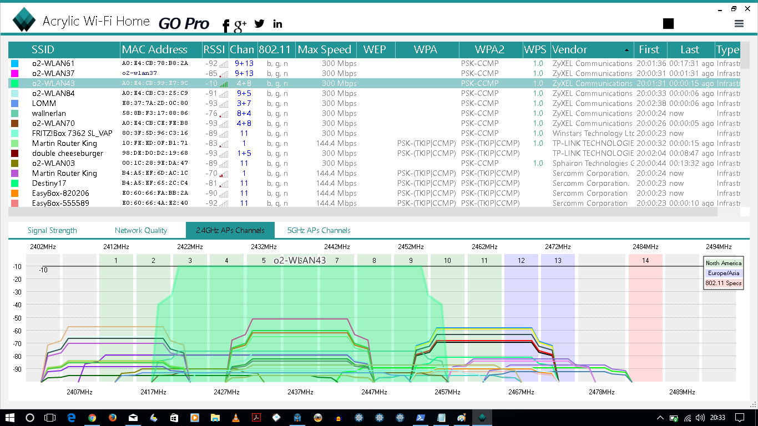Viewport: 758px width, 426px height.
Task: Open the 5GHz APs Channels tab
Action: pyautogui.click(x=319, y=230)
